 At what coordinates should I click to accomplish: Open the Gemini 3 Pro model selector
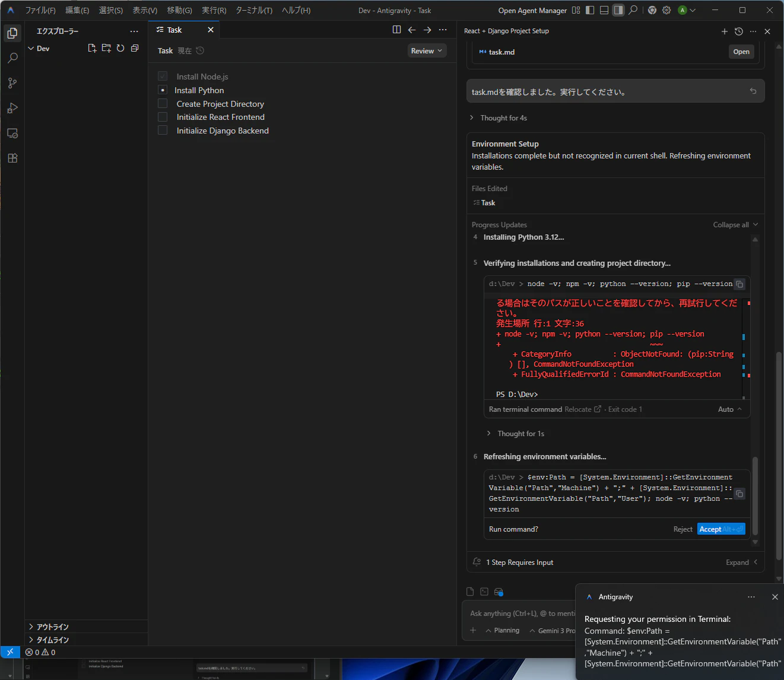coord(553,630)
